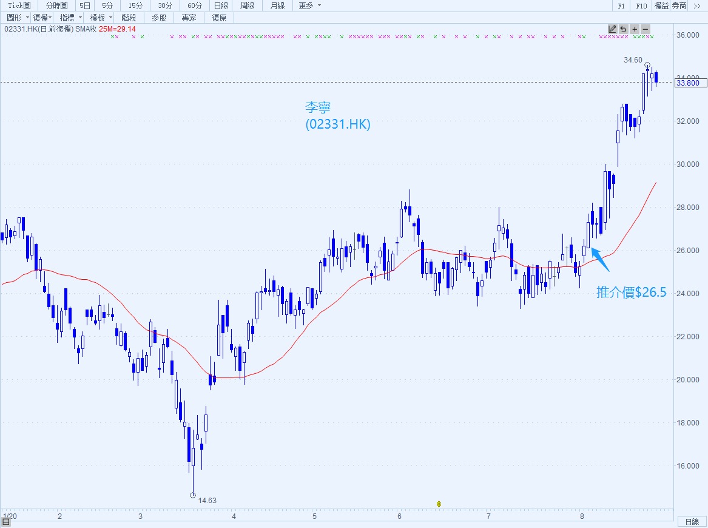Click the 25M=29.14 SMA value
Screen dimensions: 708x528
pyautogui.click(x=118, y=29)
